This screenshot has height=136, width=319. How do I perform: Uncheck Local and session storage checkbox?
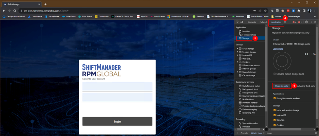[275, 110]
